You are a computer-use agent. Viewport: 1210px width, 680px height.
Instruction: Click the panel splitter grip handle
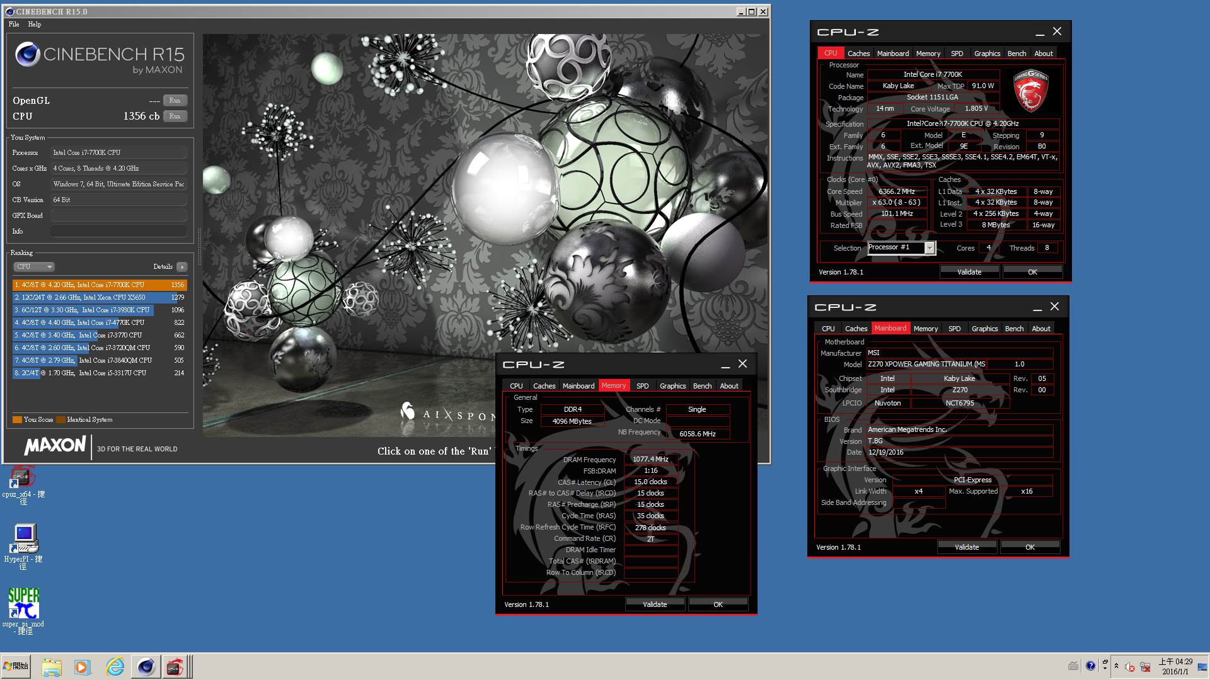pos(200,247)
